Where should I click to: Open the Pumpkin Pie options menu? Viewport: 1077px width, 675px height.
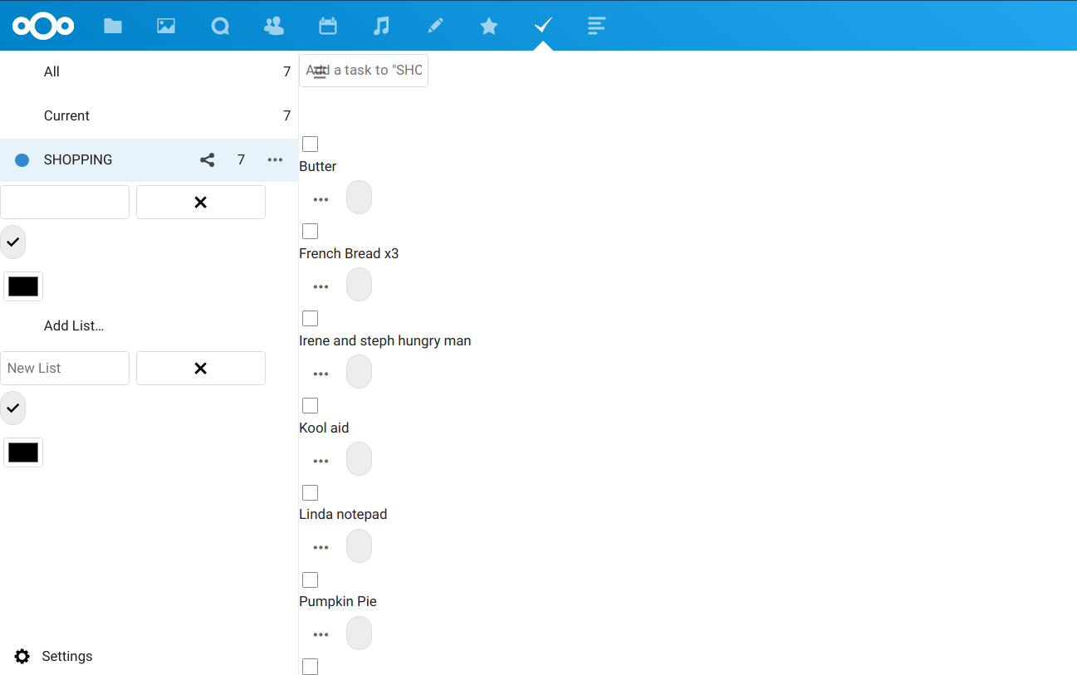click(x=321, y=635)
